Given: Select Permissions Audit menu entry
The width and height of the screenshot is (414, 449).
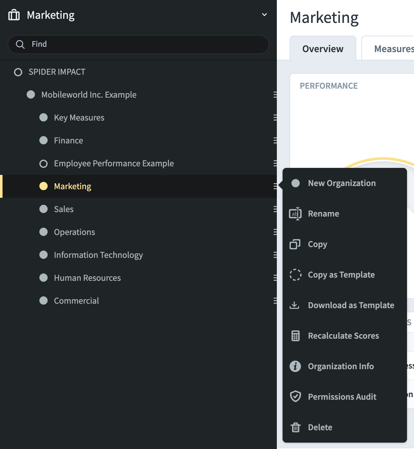Looking at the screenshot, I should 345,397.
